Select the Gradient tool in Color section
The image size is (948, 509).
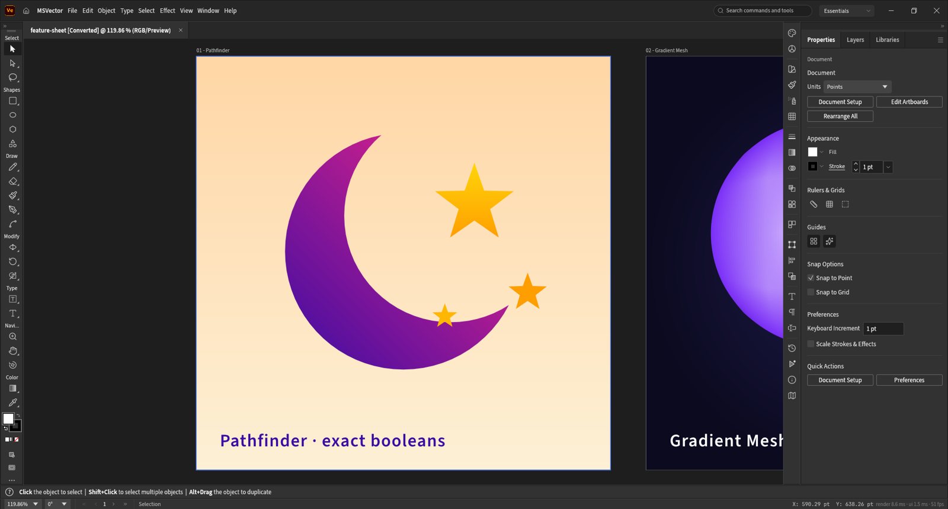[x=12, y=389]
